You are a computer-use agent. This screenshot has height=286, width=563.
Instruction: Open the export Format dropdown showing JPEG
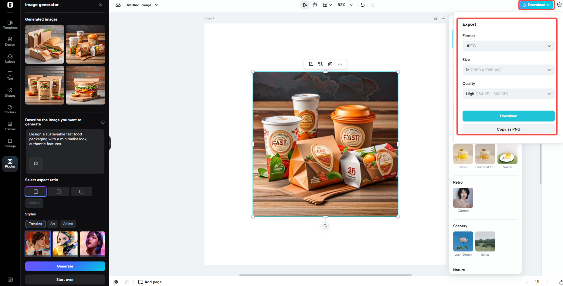[x=508, y=46]
